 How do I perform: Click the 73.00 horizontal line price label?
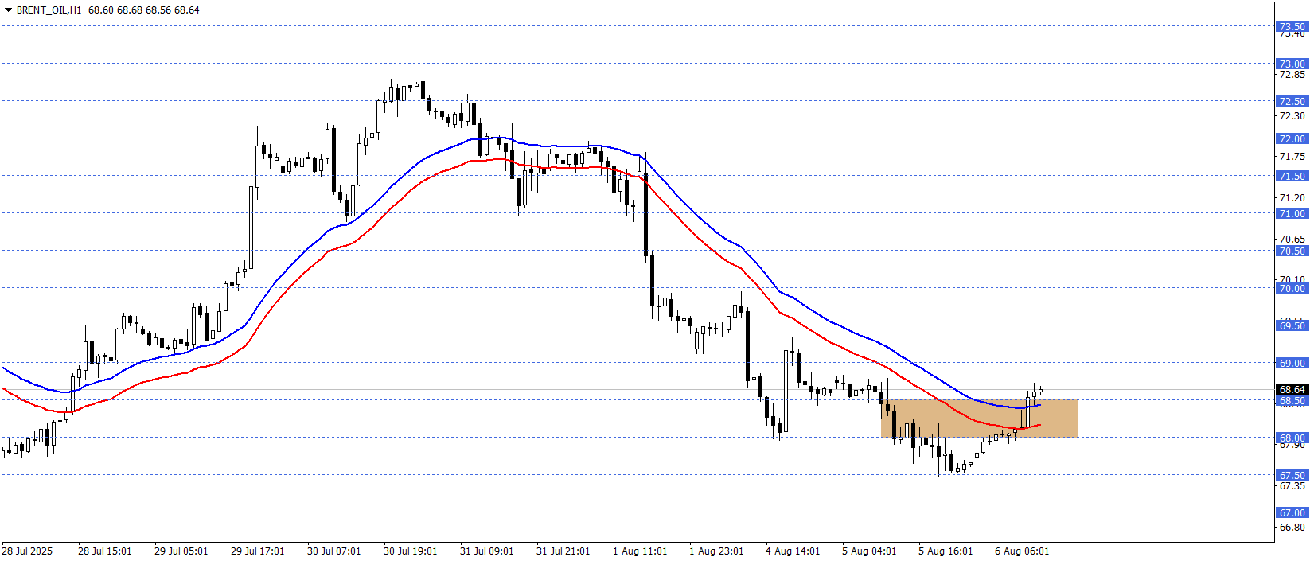point(1293,64)
